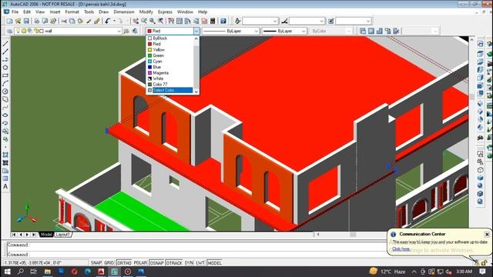Click the Zoom Previous icon
This screenshot has width=493, height=277.
pyautogui.click(x=161, y=21)
